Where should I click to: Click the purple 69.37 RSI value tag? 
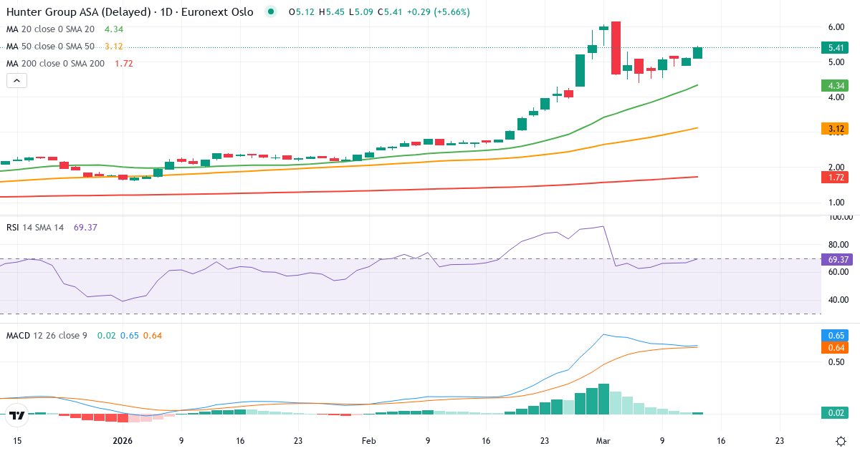[836, 259]
